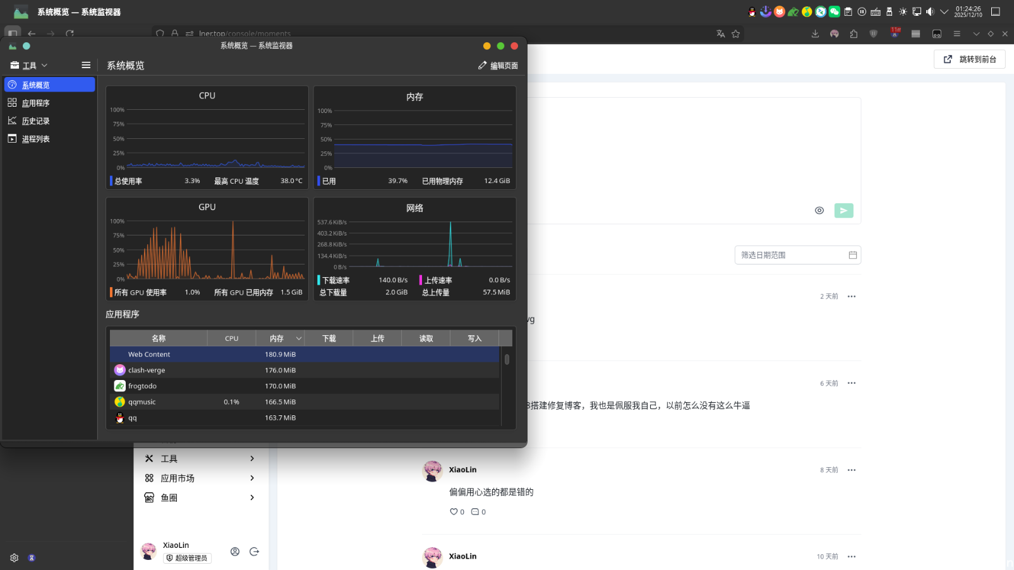Open the hamburger menu in System Monitor
Image resolution: width=1014 pixels, height=570 pixels.
pos(86,65)
